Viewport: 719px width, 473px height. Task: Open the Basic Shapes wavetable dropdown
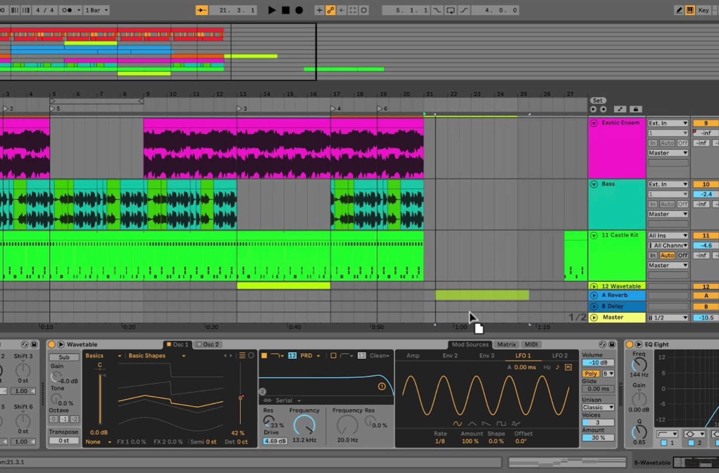coord(157,356)
